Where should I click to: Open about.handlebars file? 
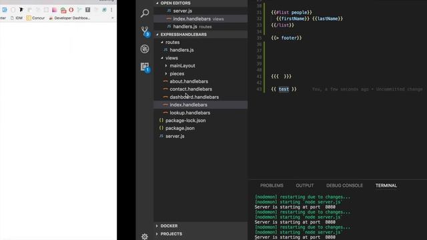point(201,81)
